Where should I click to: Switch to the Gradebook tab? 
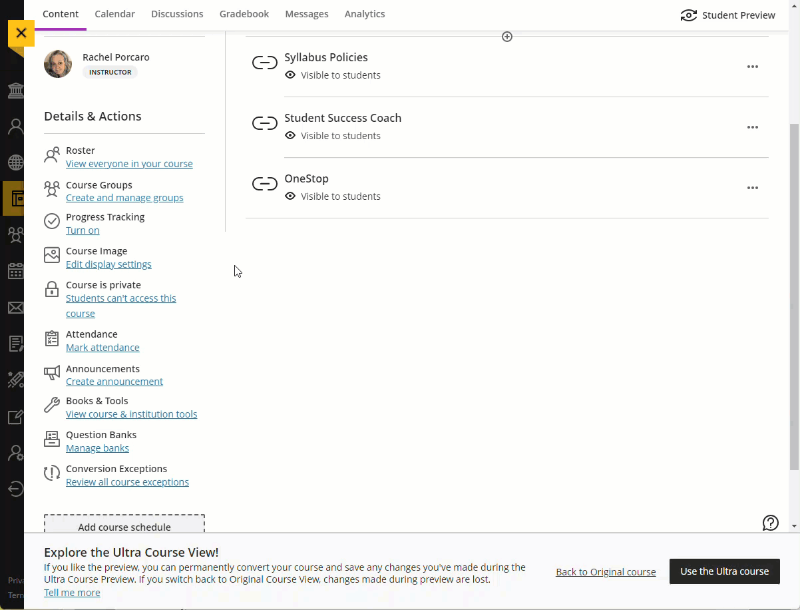coord(244,14)
